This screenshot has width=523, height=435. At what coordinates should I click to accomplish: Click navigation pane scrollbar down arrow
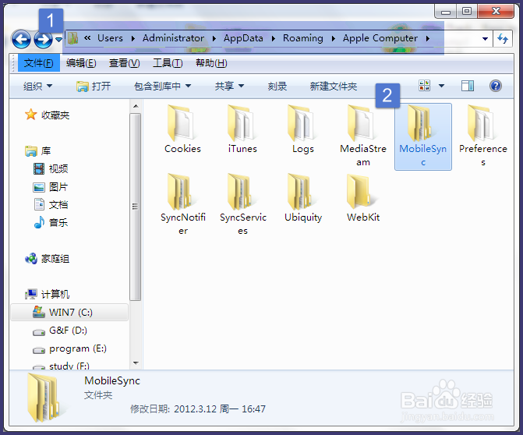pos(136,363)
